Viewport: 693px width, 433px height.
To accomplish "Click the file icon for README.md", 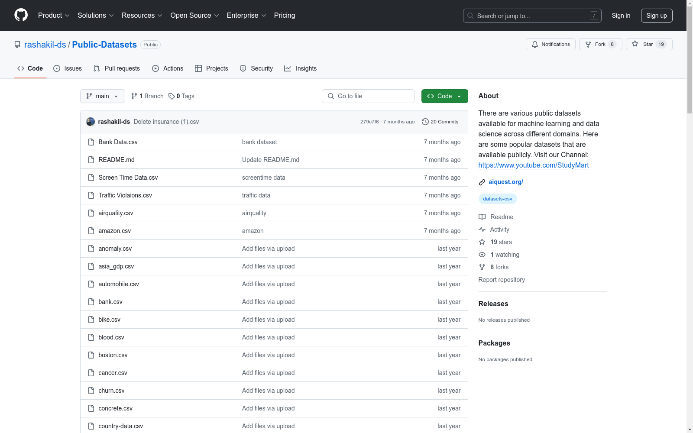I will pos(91,160).
